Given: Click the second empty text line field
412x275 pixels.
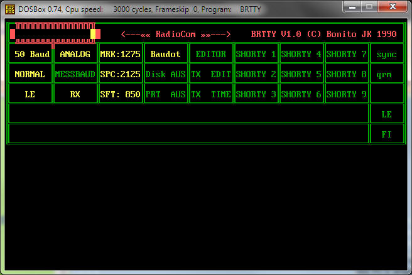Looking at the screenshot, I should click(188, 134).
